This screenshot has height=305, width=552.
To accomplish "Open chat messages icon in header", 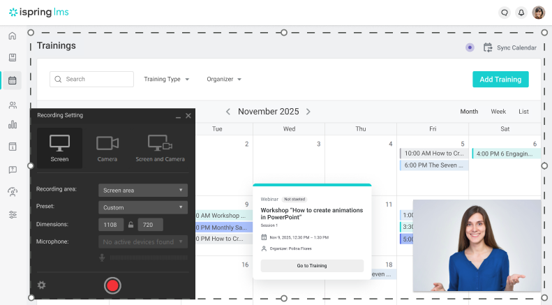I will pos(505,13).
